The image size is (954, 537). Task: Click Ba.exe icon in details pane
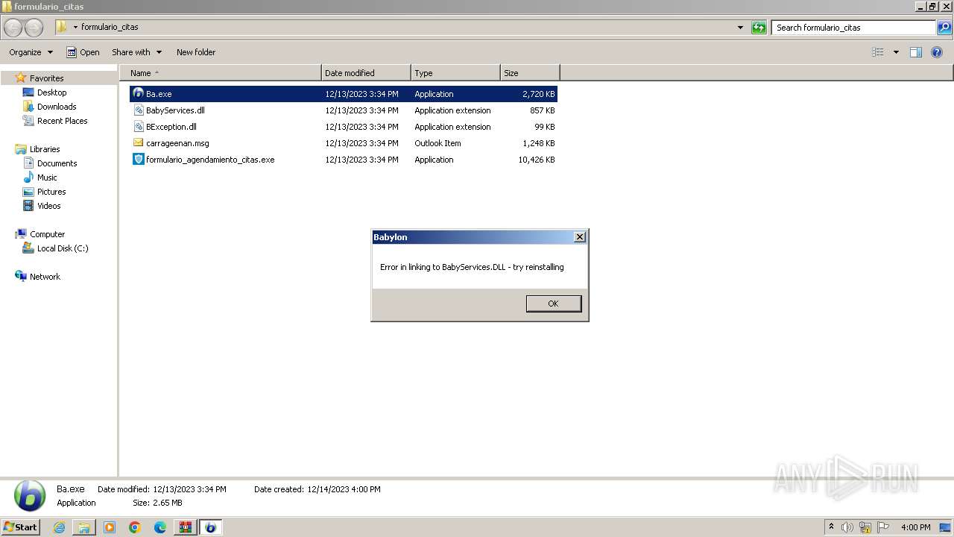click(30, 496)
